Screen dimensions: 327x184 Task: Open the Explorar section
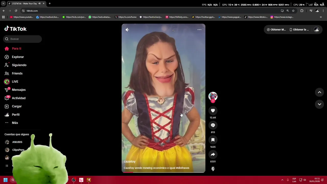(x=14, y=57)
